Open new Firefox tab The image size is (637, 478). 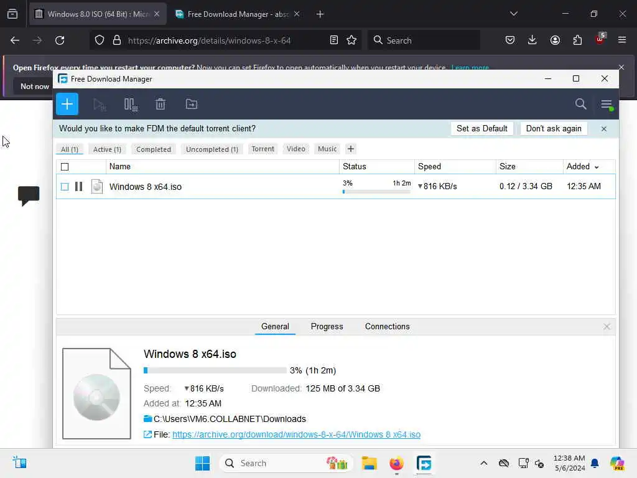[320, 14]
